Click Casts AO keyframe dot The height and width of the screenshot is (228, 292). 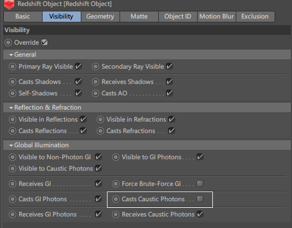click(x=96, y=93)
